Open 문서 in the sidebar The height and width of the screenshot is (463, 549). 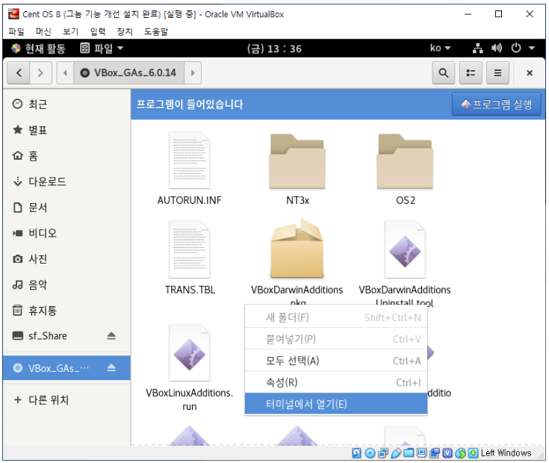tap(66, 207)
